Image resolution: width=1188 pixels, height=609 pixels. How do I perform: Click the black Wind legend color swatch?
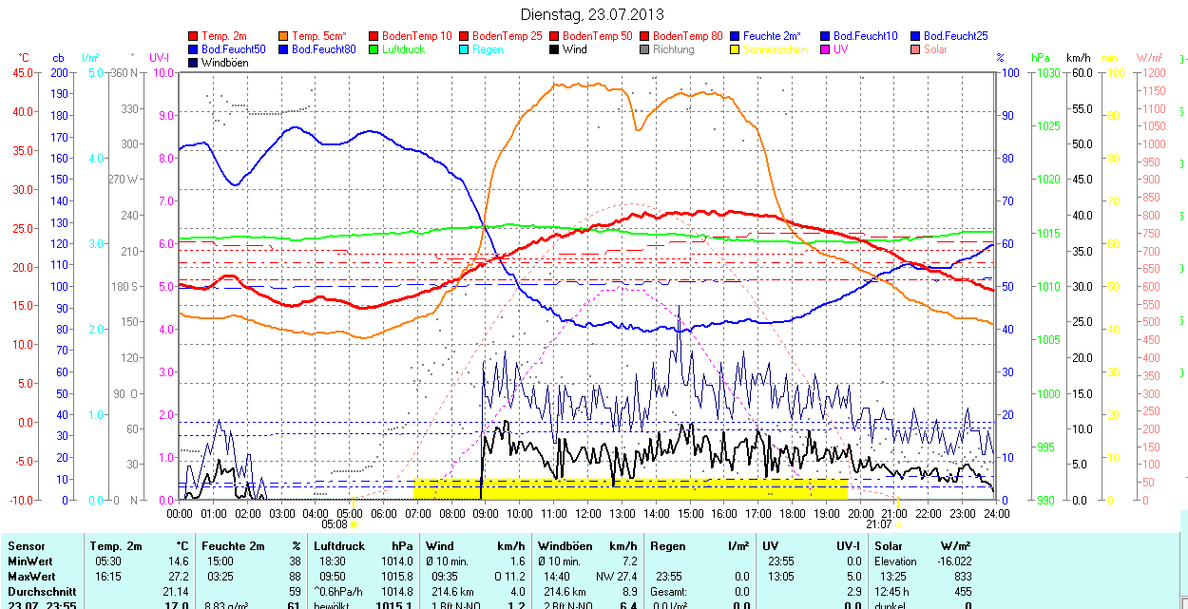(555, 49)
